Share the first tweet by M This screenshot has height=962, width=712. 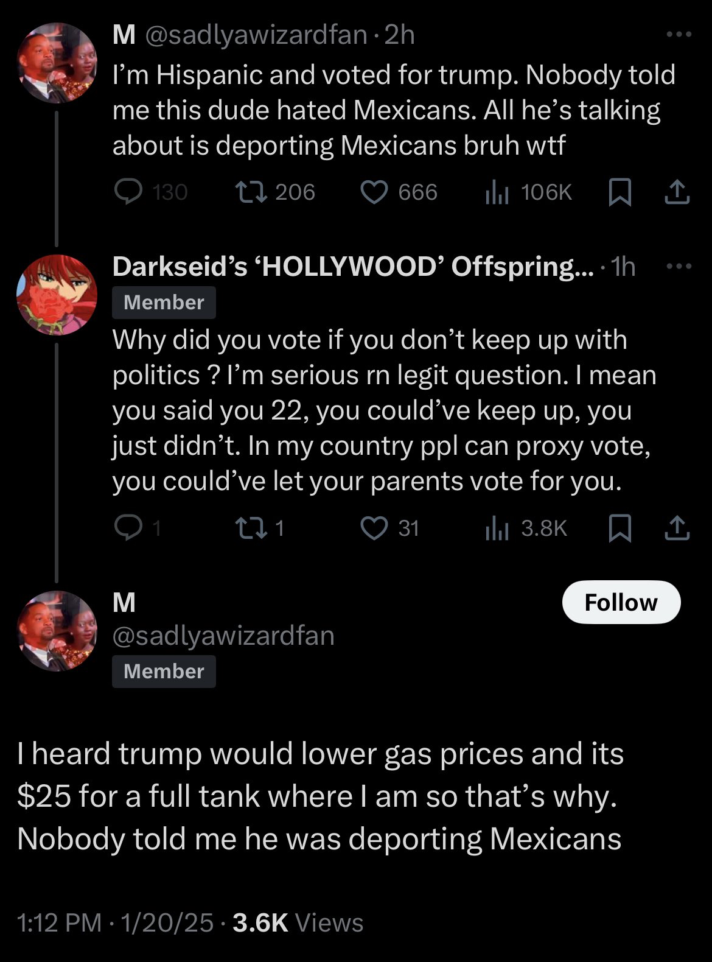click(677, 192)
